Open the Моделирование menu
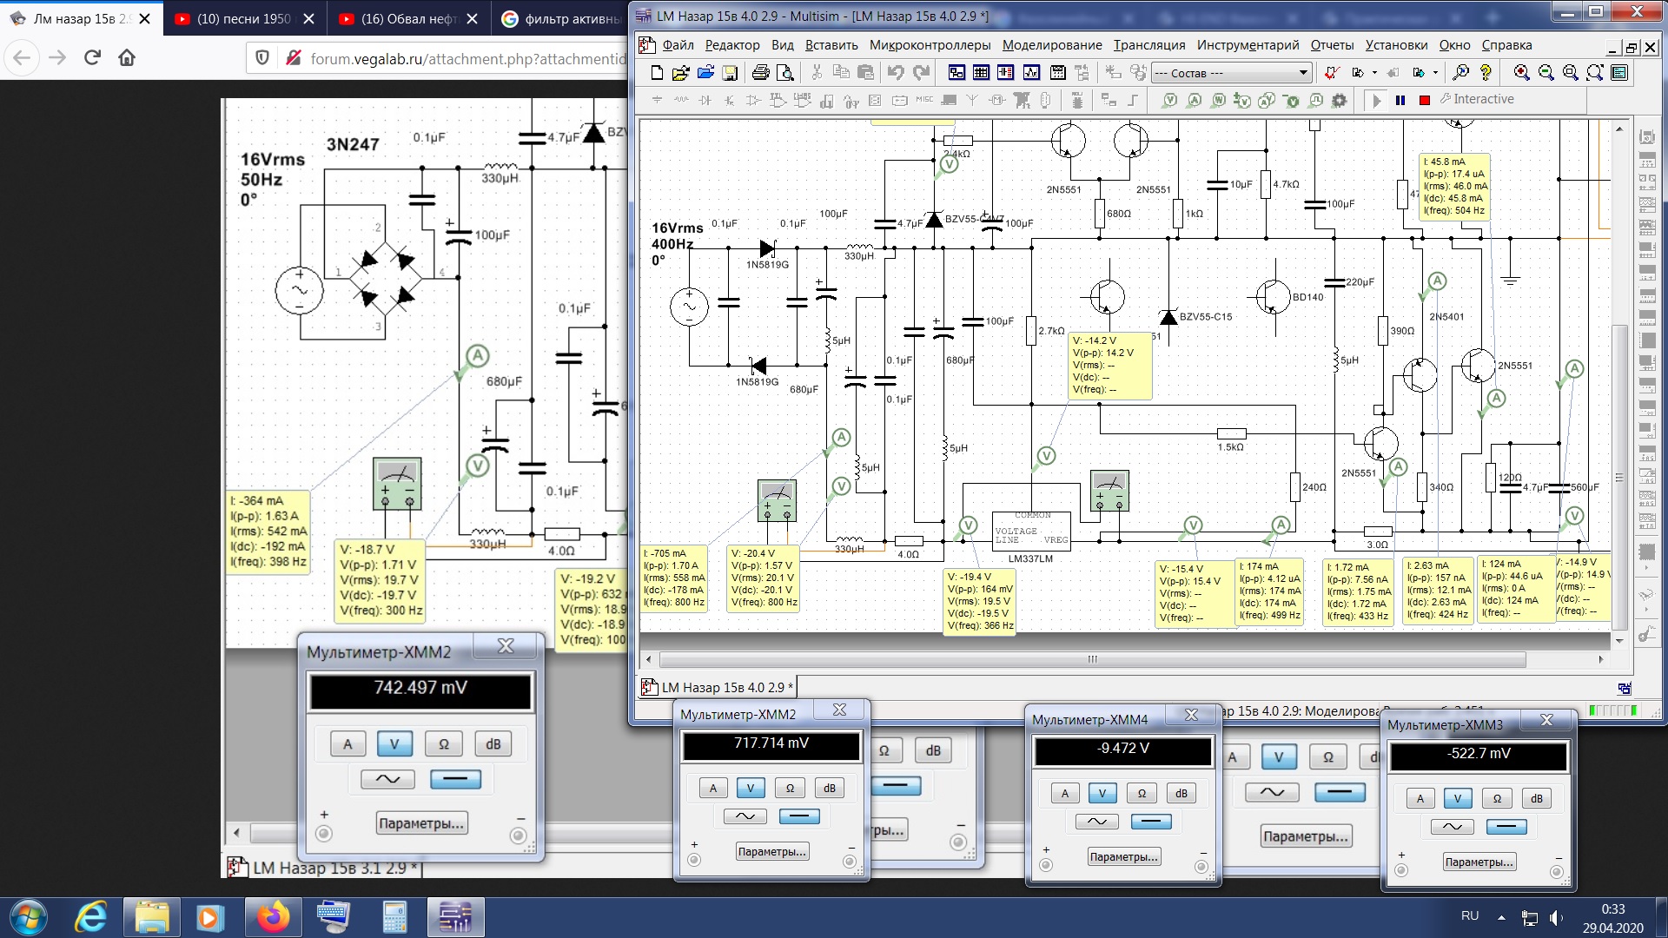The width and height of the screenshot is (1668, 938). coord(1051,45)
